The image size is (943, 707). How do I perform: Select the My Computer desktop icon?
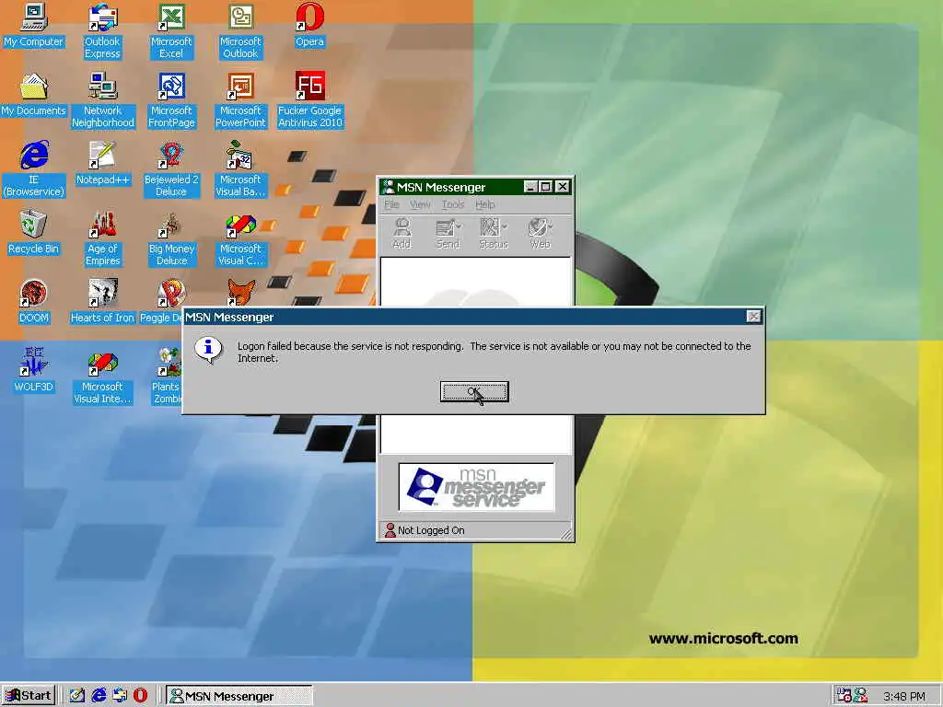34,25
